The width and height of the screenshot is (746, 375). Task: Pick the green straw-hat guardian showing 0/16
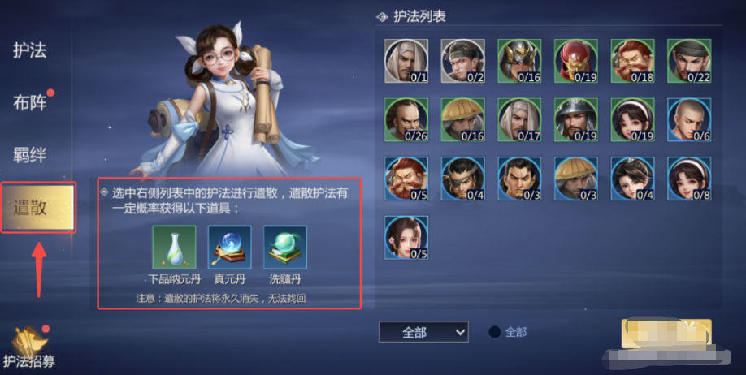[463, 120]
